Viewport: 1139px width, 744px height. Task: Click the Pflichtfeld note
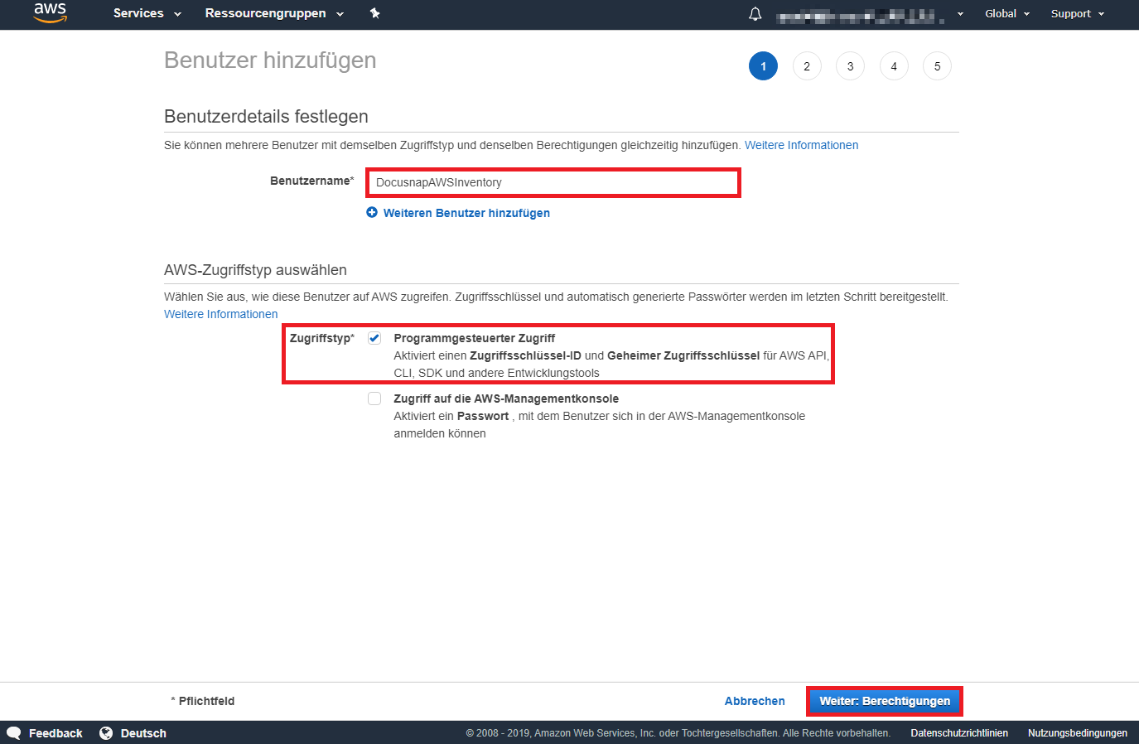[x=203, y=701]
